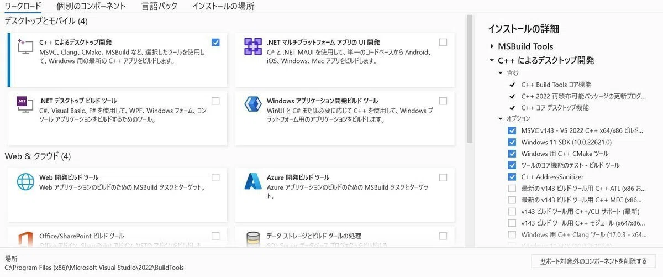Click the Web 開発ビルド ツール globe icon
Image resolution: width=663 pixels, height=277 pixels.
pos(25,182)
